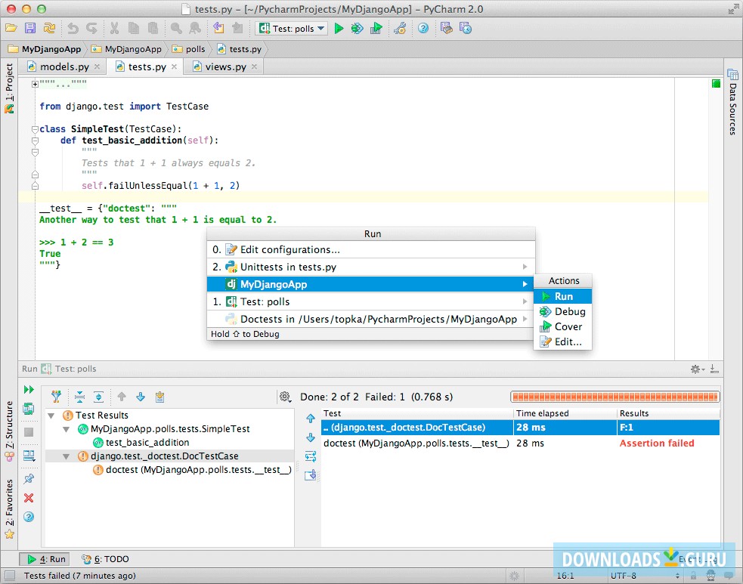Fold the test_basic_addition method

click(x=35, y=141)
